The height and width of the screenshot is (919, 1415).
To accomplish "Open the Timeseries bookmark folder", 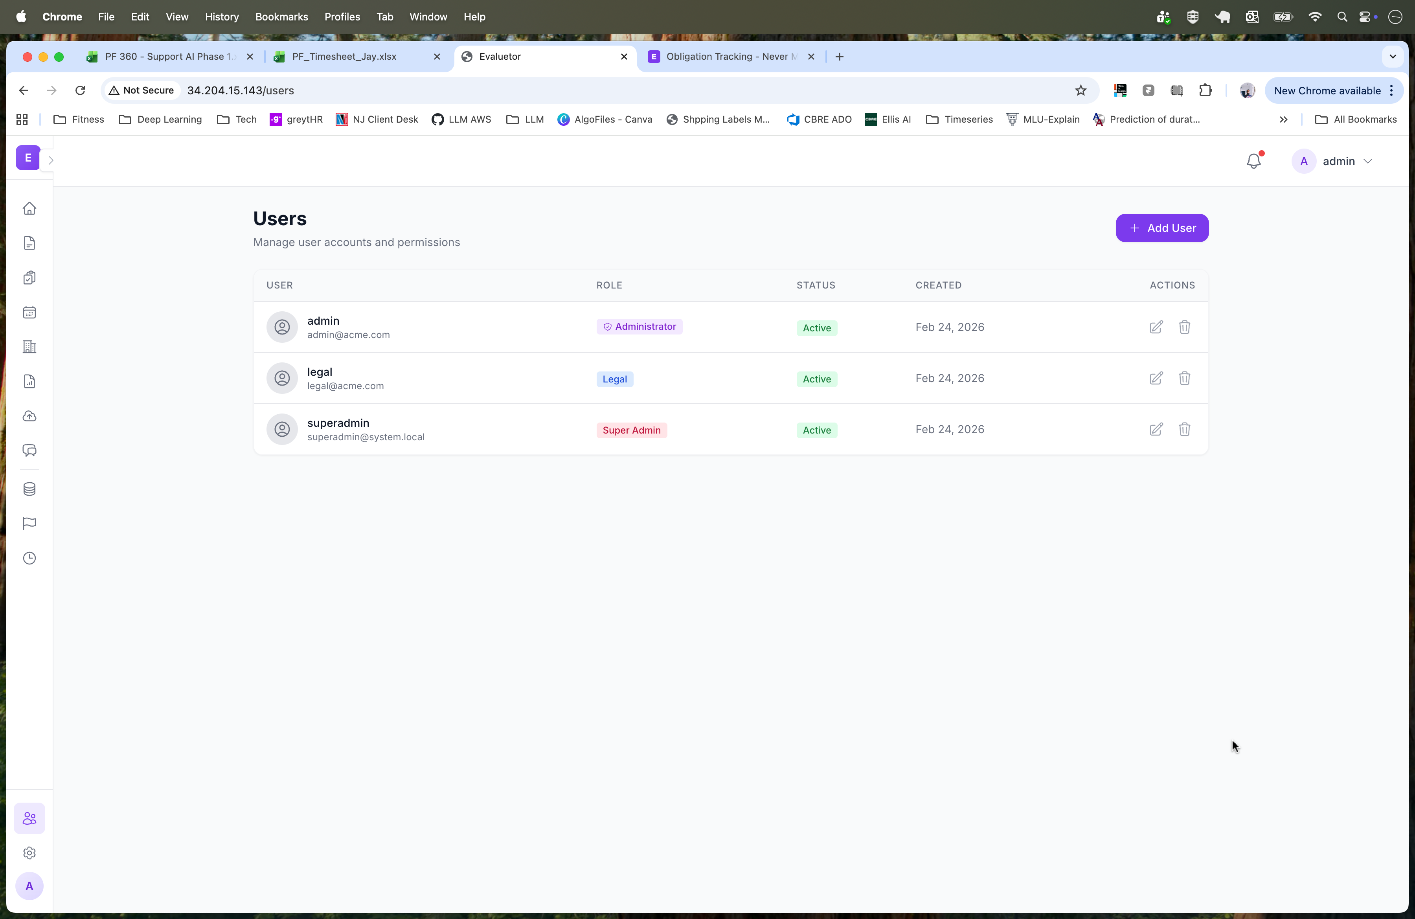I will (x=968, y=119).
